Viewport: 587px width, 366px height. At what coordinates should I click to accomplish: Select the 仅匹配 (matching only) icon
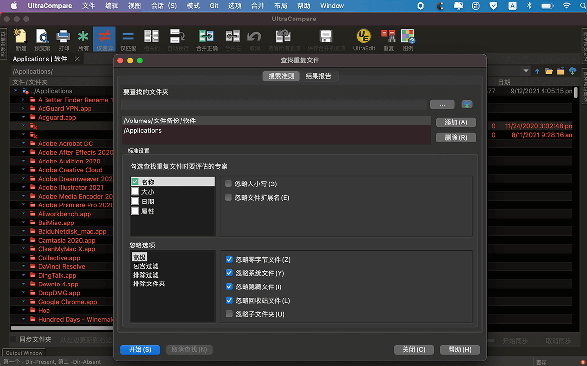click(128, 37)
